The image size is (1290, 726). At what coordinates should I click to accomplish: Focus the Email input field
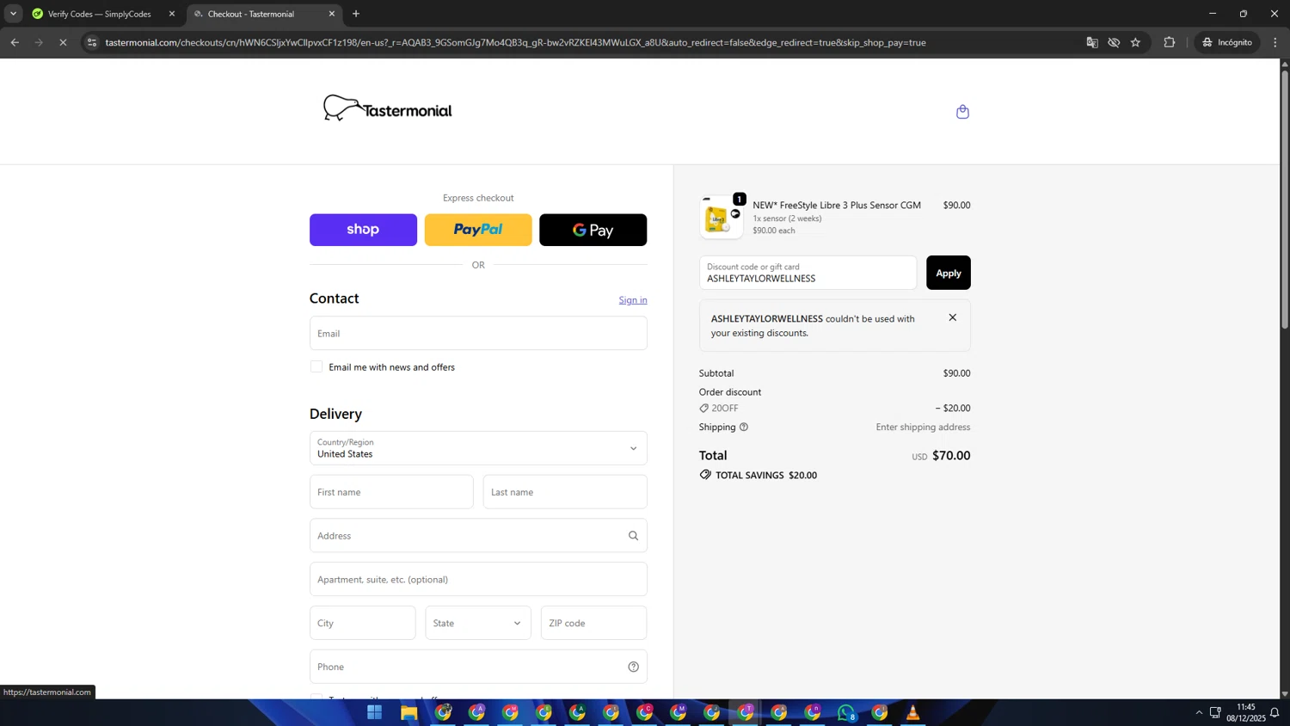click(478, 333)
